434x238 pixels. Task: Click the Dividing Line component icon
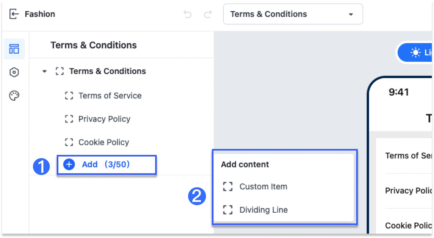pos(228,210)
